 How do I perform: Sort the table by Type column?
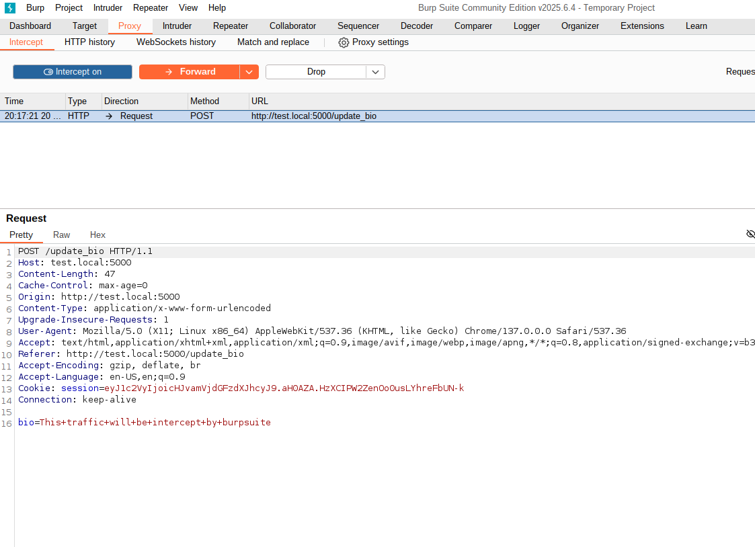point(84,101)
